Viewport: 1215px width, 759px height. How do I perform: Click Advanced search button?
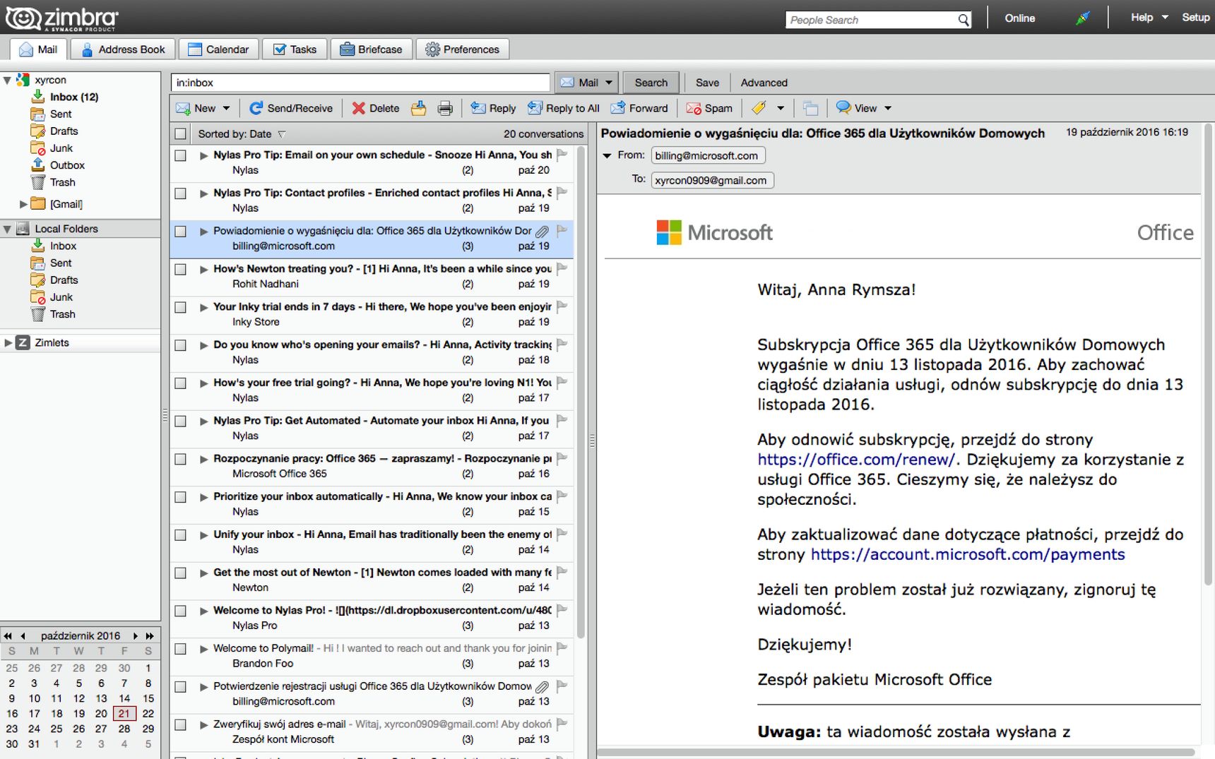[764, 83]
